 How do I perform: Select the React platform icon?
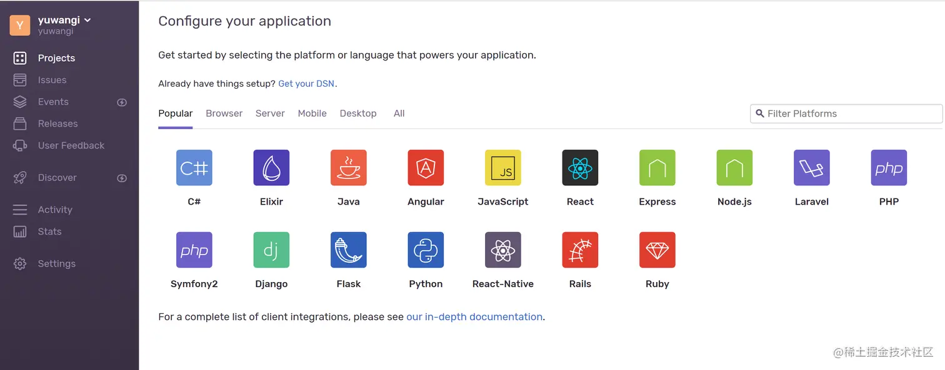pyautogui.click(x=580, y=168)
